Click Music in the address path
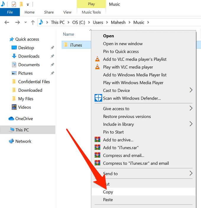 click(x=139, y=22)
